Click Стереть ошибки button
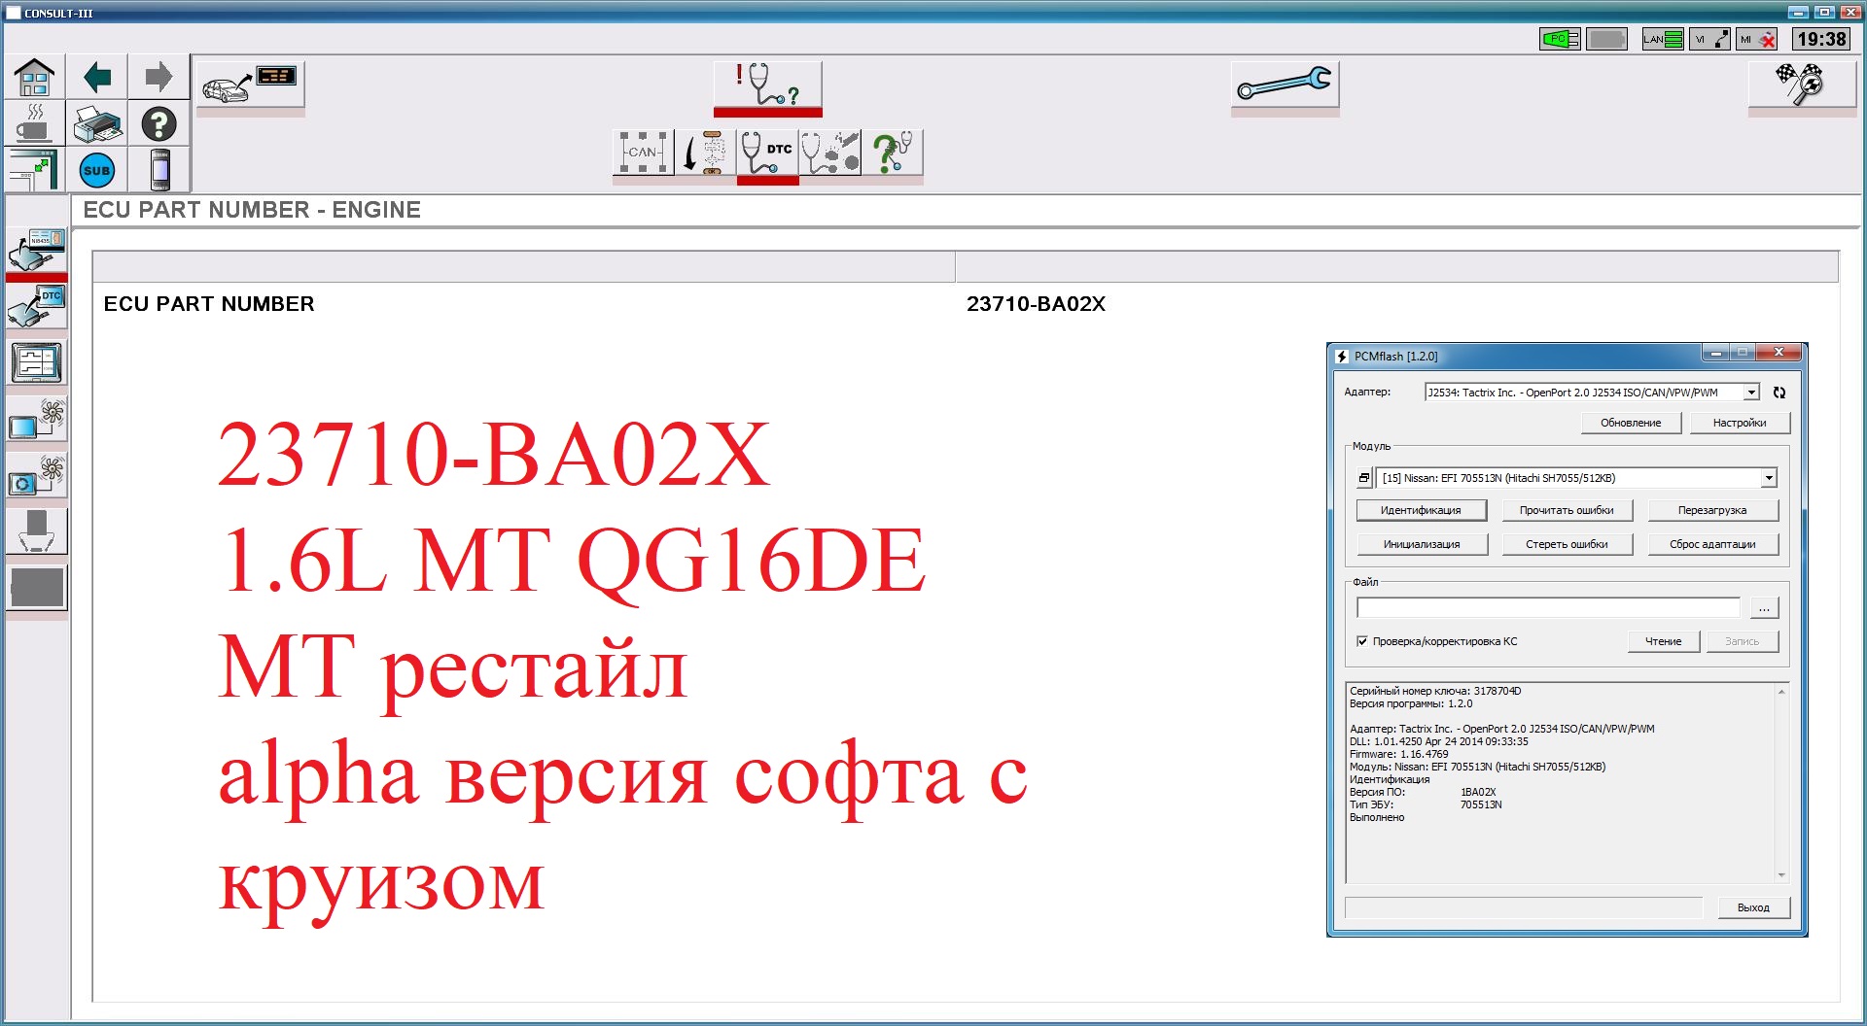This screenshot has width=1867, height=1026. click(x=1567, y=544)
